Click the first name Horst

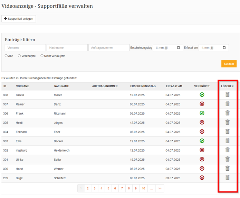[x=19, y=169]
